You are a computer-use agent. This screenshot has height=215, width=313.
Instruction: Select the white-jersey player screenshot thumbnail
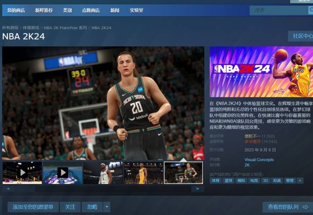pyautogui.click(x=103, y=172)
